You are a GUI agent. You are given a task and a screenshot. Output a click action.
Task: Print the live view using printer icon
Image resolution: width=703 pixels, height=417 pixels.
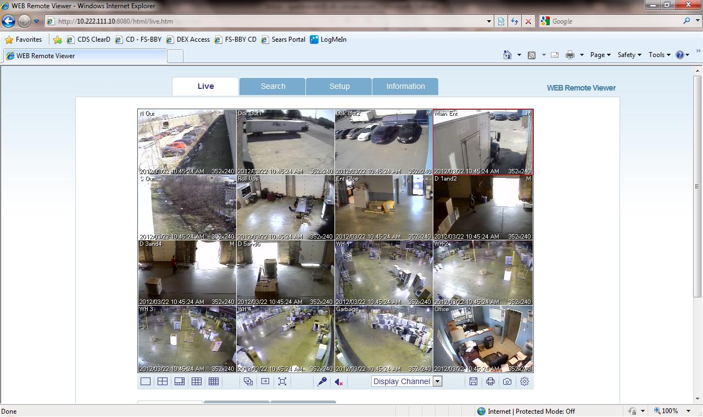pos(490,381)
